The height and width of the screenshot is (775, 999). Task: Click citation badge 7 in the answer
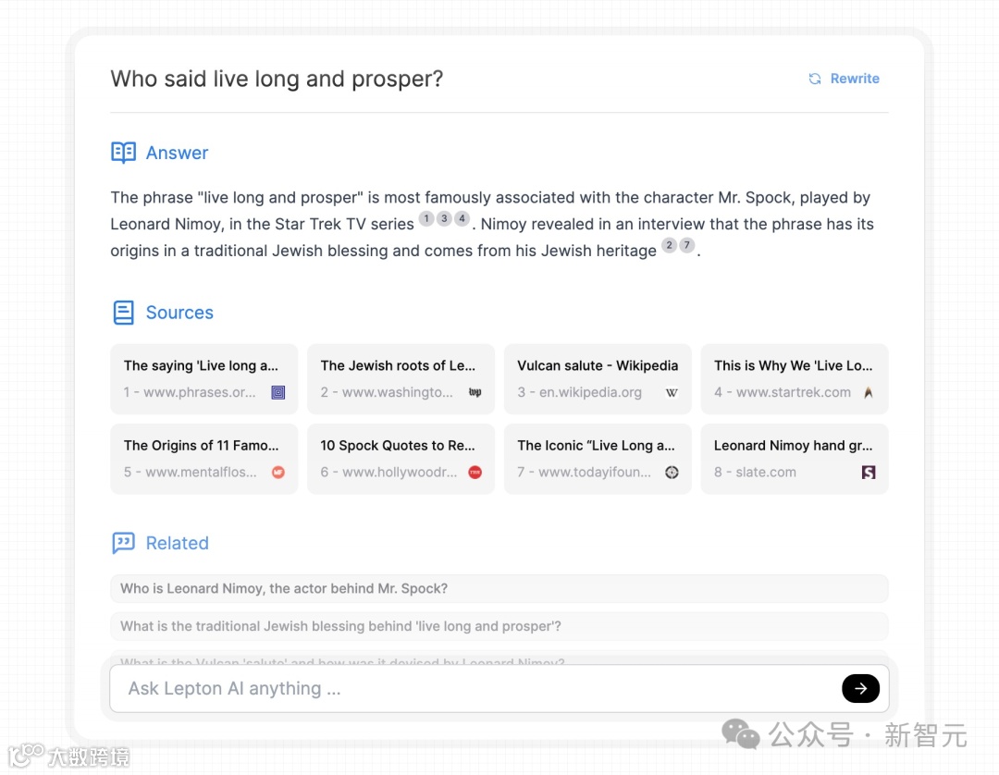[x=686, y=246]
